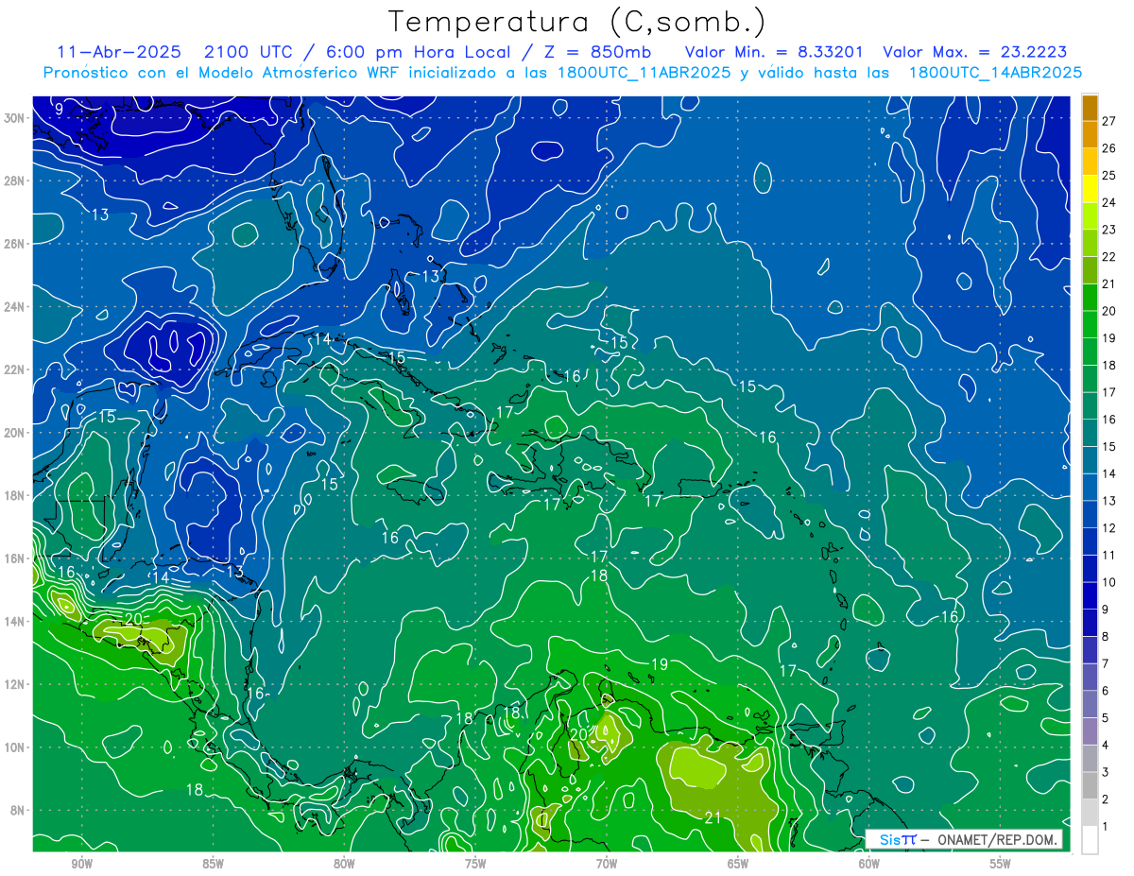Click the "65W" longitude axis label
1134x876 pixels.
738,864
